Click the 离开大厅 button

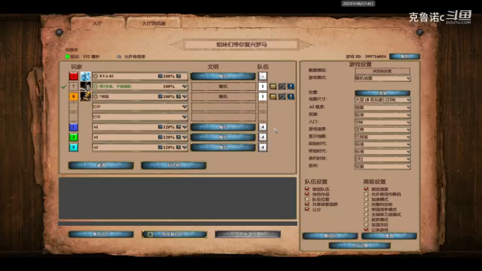[x=101, y=234]
